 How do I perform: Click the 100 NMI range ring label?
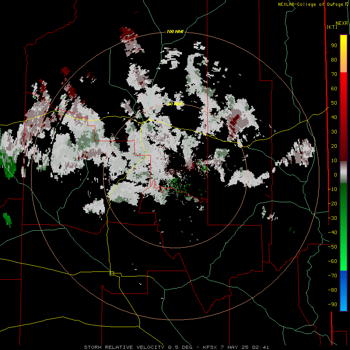175,31
